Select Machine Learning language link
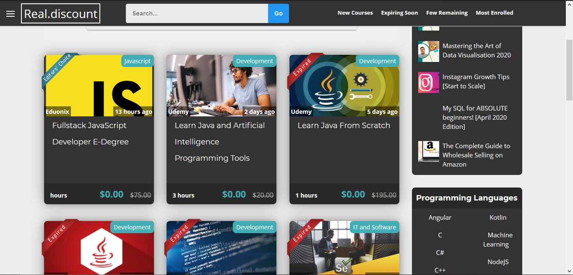The height and width of the screenshot is (275, 573). click(498, 240)
